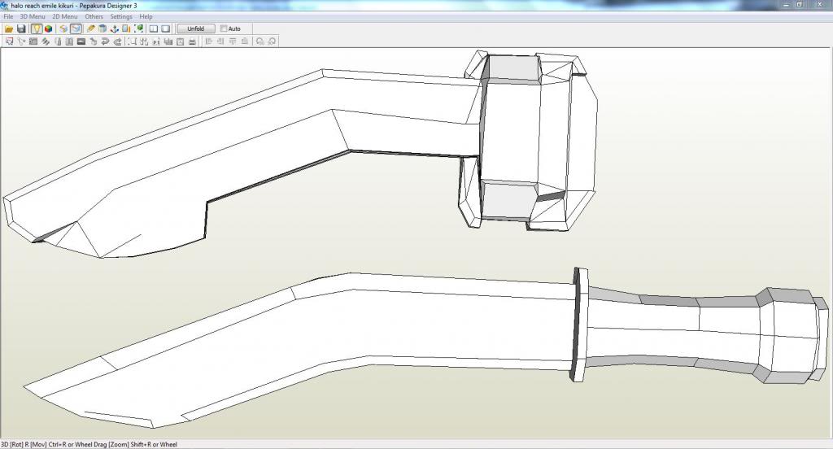This screenshot has width=833, height=449.
Task: Open the File menu
Action: tap(8, 16)
